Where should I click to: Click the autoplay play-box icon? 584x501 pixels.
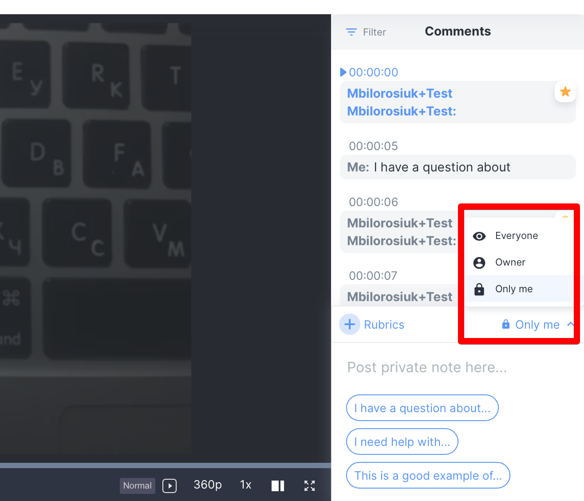[x=170, y=485]
